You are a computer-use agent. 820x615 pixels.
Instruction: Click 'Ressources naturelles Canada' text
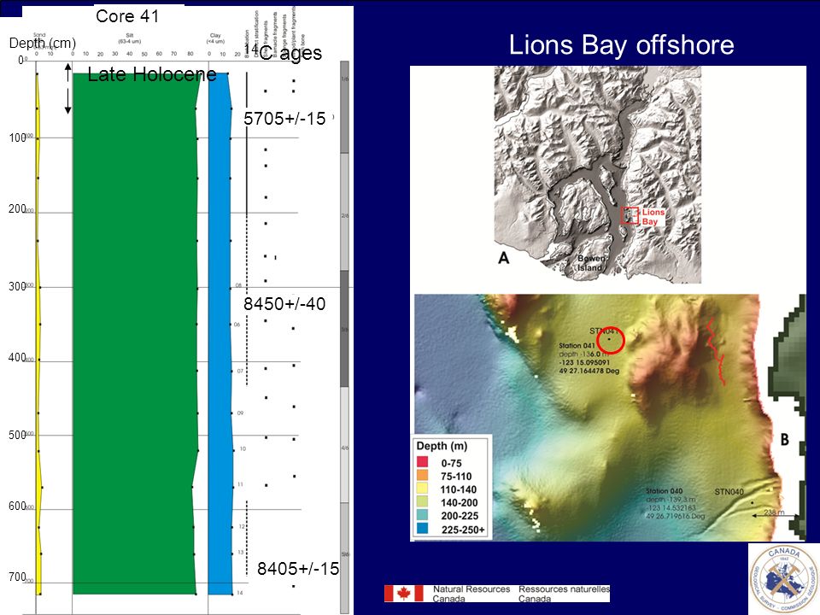pyautogui.click(x=564, y=594)
